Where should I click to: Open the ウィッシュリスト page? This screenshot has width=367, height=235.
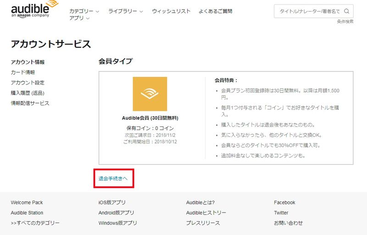(x=171, y=11)
